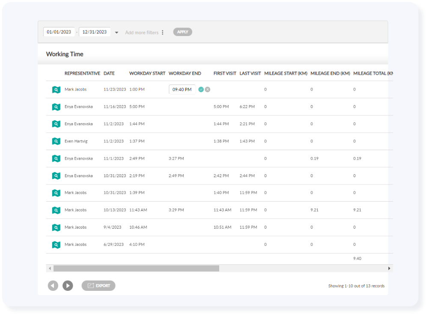Edit the 09:40 PM workday end field
This screenshot has width=429, height=317.
[x=182, y=89]
